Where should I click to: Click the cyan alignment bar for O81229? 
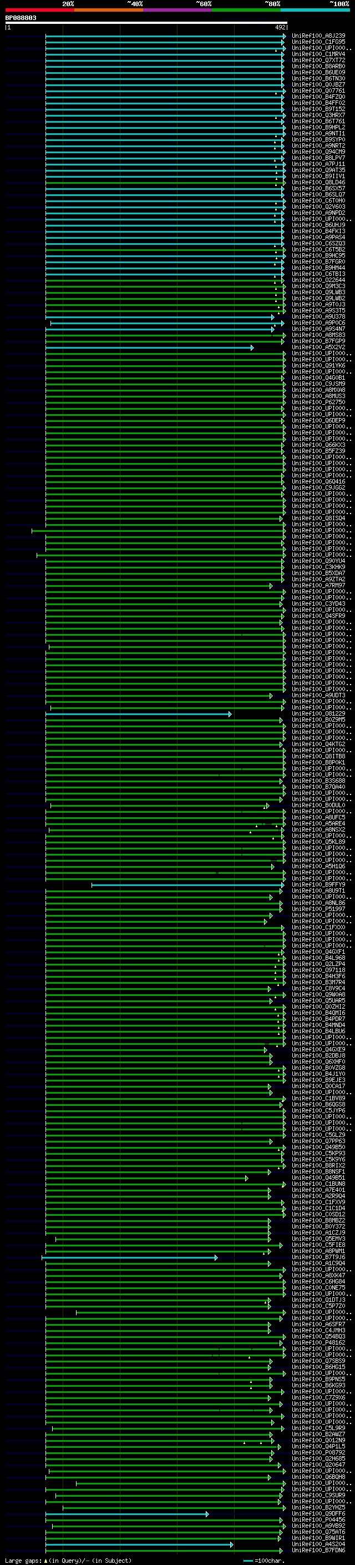pos(138,714)
